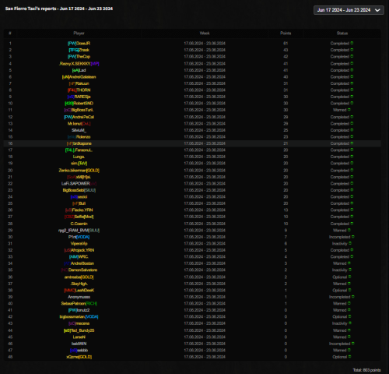This screenshot has height=374, width=389.
Task: Click Completed status icon in row 33
Action: tap(352, 256)
